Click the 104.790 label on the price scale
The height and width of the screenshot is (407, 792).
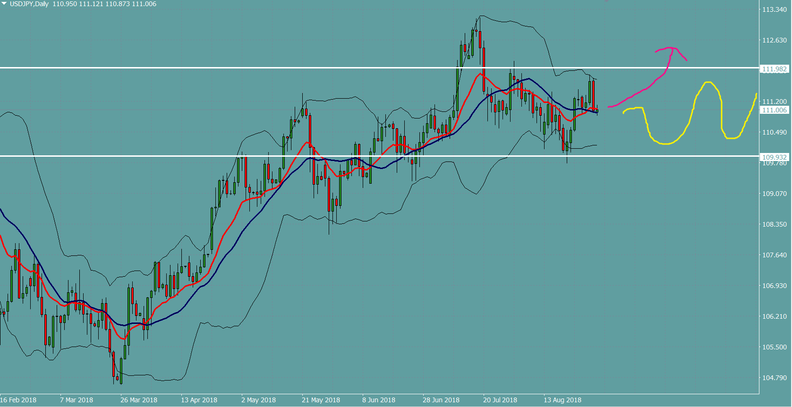tap(775, 377)
